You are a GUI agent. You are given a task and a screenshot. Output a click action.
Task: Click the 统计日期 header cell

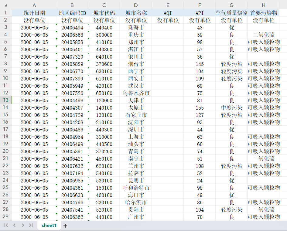coord(34,13)
